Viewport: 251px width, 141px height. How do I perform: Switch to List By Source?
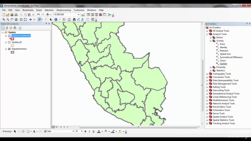(x=7, y=28)
